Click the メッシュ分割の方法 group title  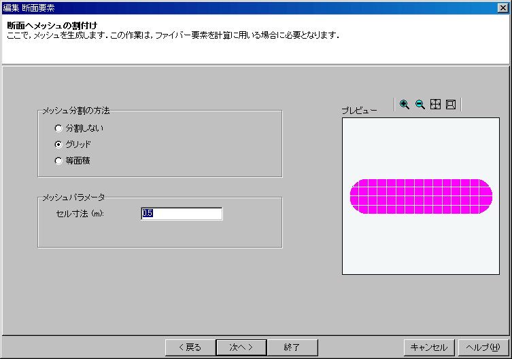[76, 111]
